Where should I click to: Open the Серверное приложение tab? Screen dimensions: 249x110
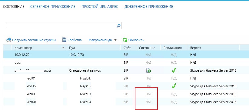[53, 7]
